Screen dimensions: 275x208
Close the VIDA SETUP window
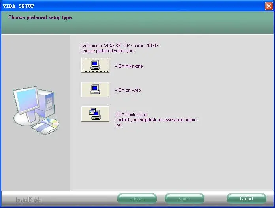point(269,6)
